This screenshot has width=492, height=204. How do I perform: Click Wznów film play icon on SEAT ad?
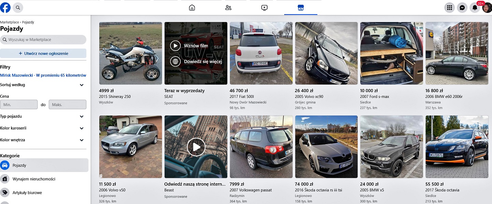coord(175,46)
